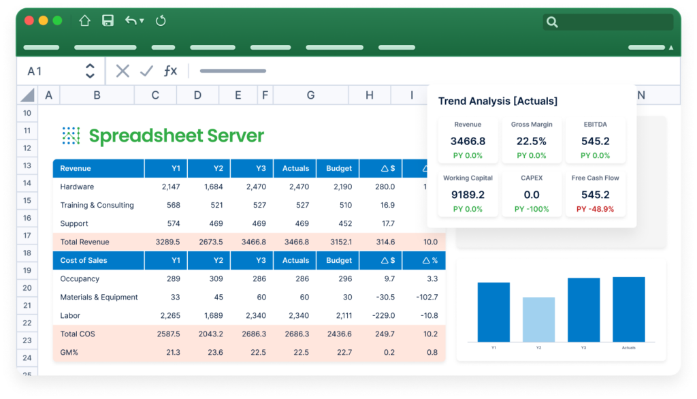Screen dimensions: 697x399
Task: Switch to the second ribbon tab
Action: [x=105, y=48]
